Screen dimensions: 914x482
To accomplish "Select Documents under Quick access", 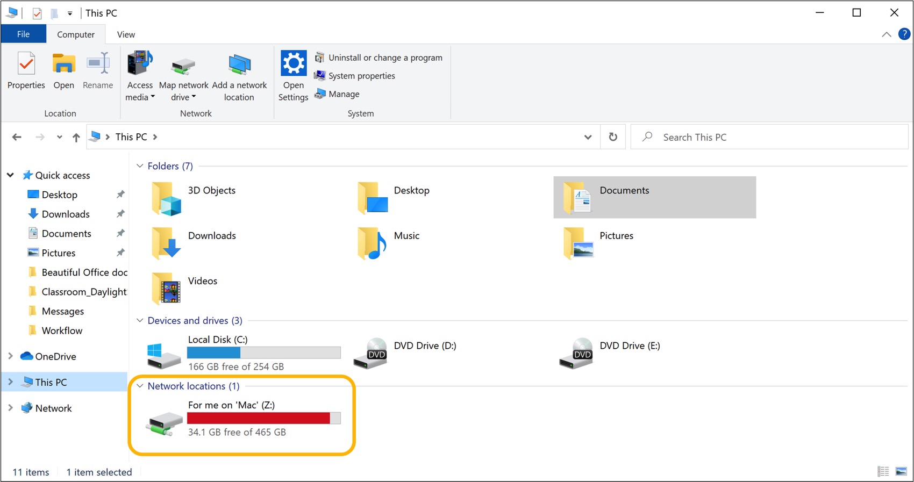I will tap(67, 233).
